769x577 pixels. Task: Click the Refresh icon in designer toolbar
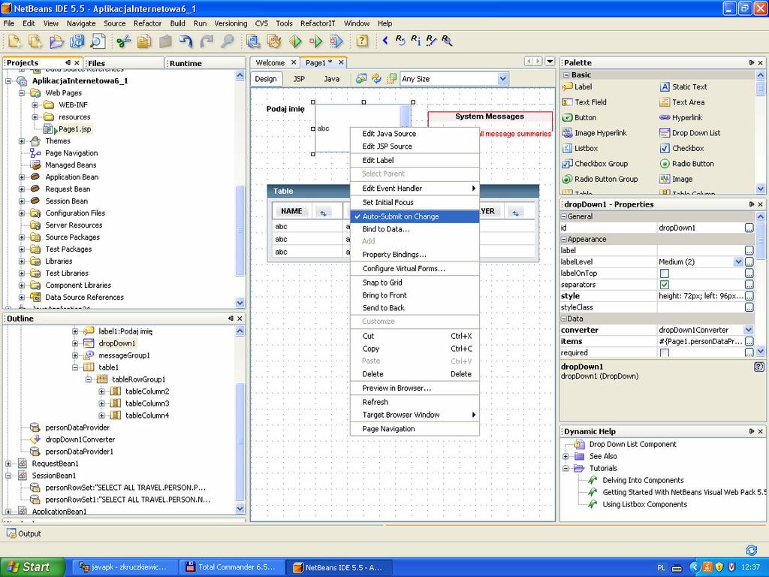click(376, 78)
